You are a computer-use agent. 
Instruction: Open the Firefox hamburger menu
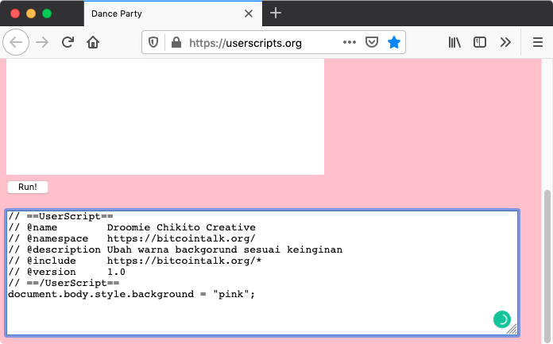(538, 42)
